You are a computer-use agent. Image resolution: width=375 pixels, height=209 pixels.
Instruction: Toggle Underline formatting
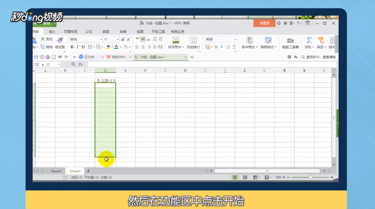point(83,47)
